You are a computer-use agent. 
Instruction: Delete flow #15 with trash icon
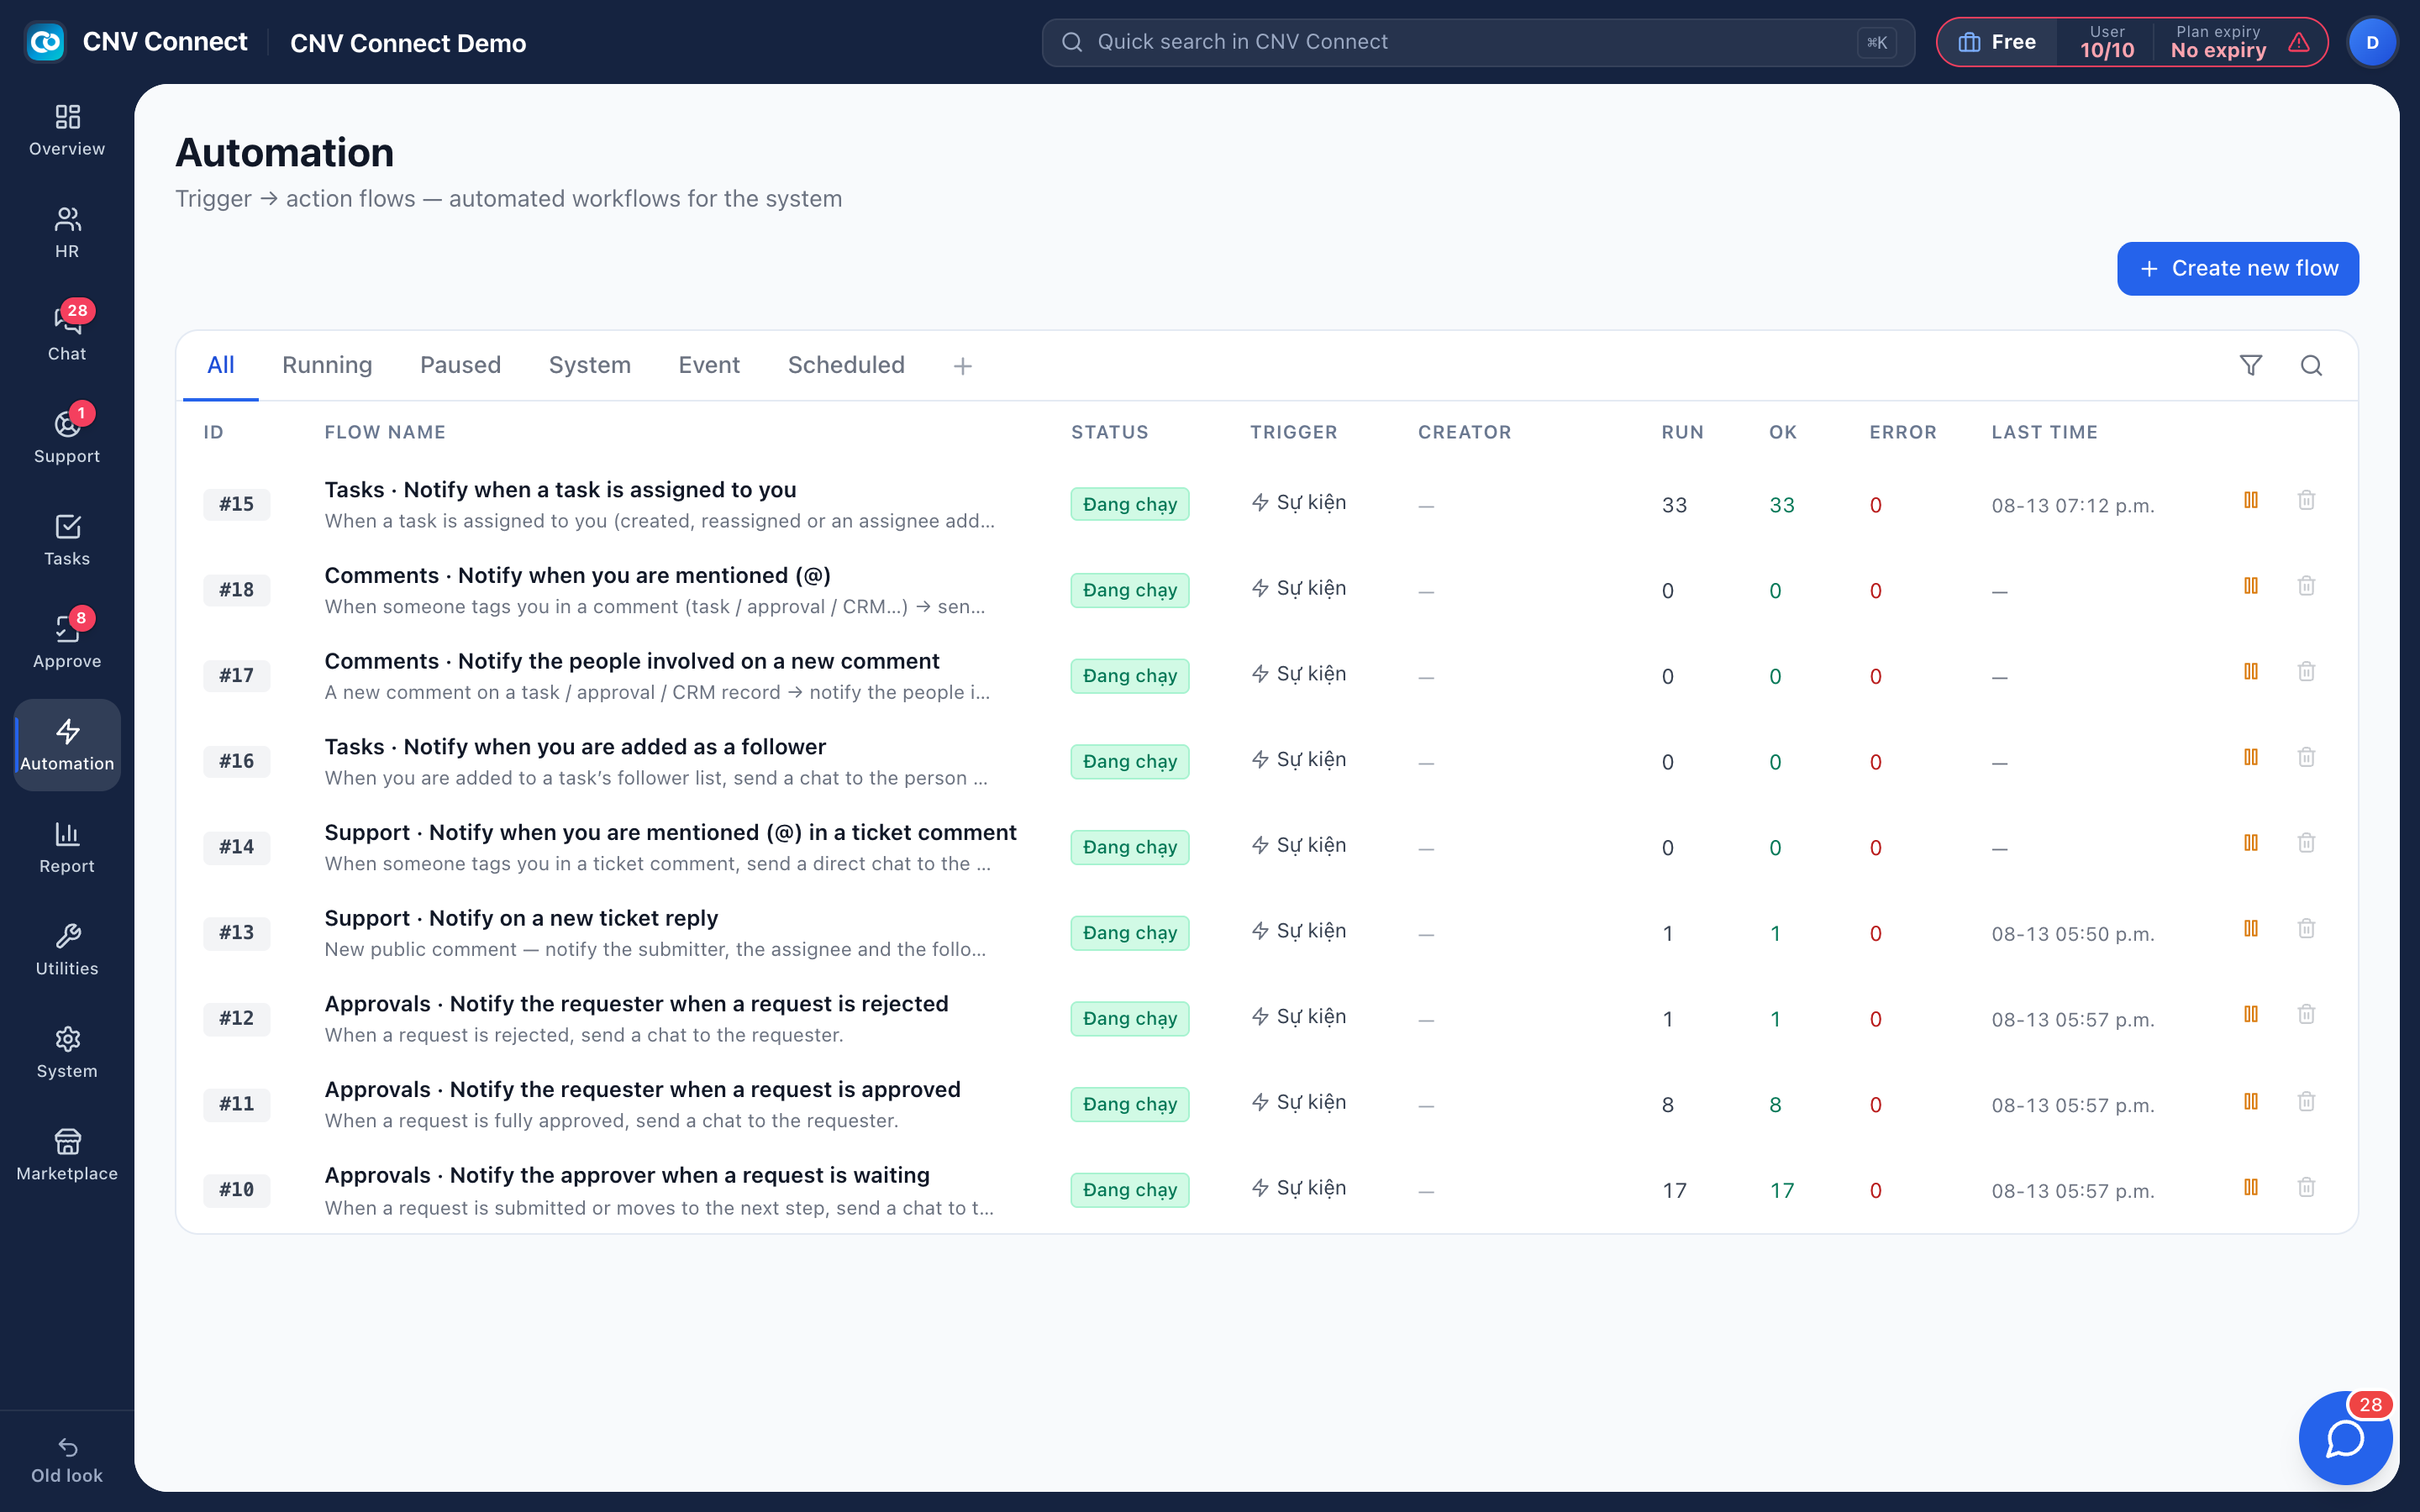(x=2306, y=500)
